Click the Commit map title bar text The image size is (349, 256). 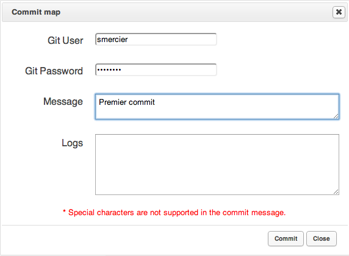coord(36,12)
